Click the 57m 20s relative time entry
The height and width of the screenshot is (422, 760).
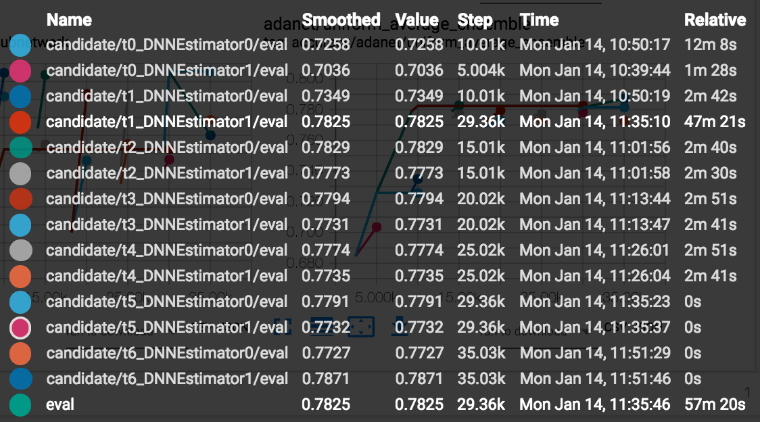coord(715,404)
